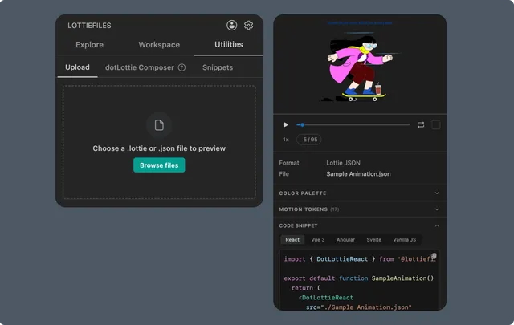Screen dimensions: 514x325
Task: Toggle loop playback icon
Action: point(421,125)
